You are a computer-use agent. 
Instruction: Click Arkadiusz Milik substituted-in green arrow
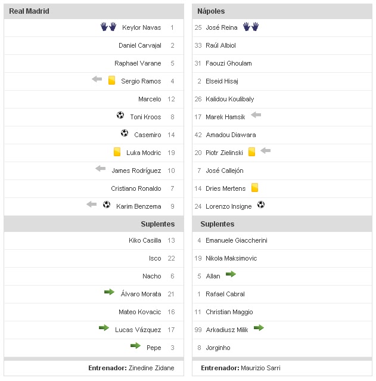pyautogui.click(x=259, y=328)
